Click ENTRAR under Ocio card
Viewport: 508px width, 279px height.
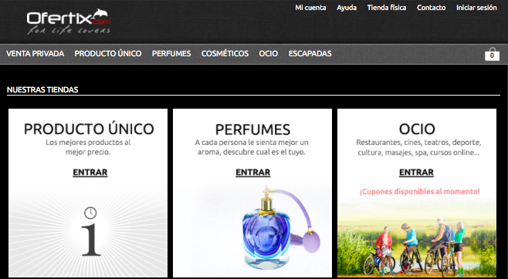click(416, 173)
